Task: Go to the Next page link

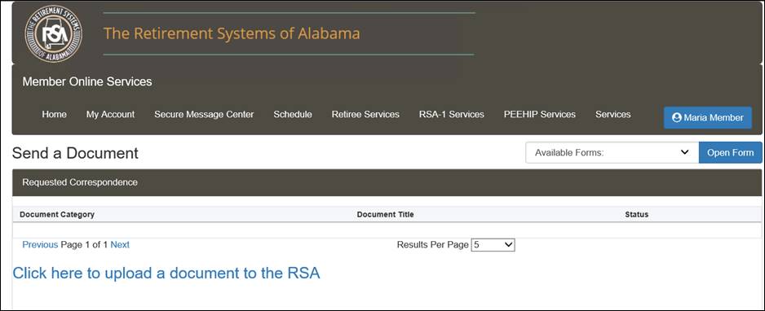Action: pos(120,245)
